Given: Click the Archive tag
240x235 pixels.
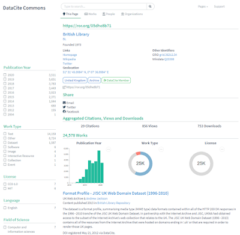Looking at the screenshot, I should (x=94, y=81).
